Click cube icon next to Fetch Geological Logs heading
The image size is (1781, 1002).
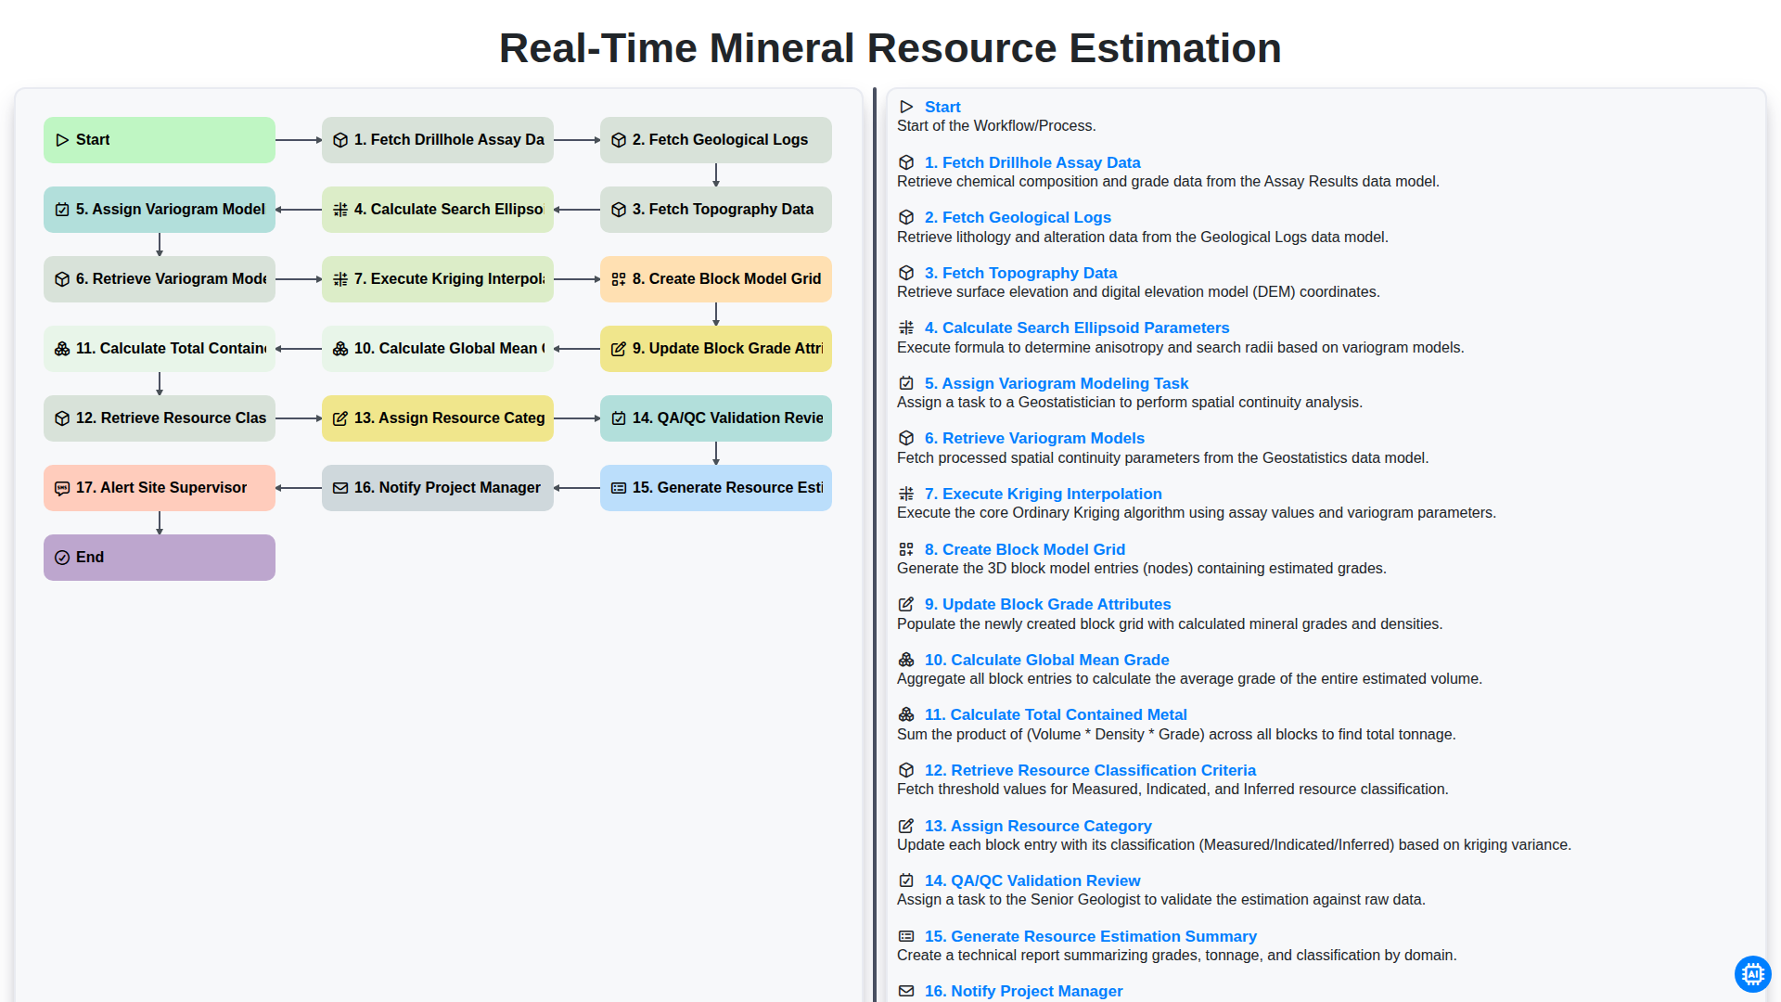tap(906, 217)
